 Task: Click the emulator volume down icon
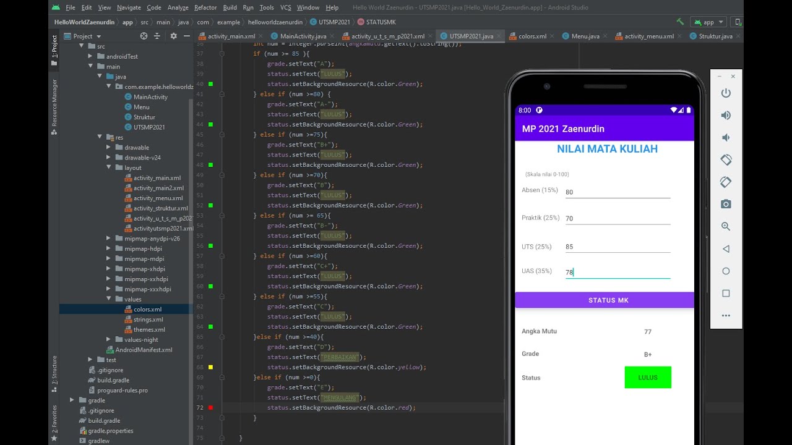click(x=726, y=138)
